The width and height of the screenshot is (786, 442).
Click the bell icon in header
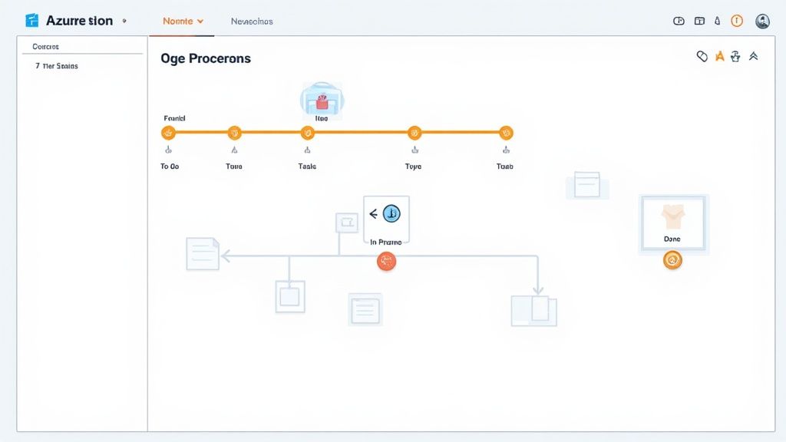[718, 21]
